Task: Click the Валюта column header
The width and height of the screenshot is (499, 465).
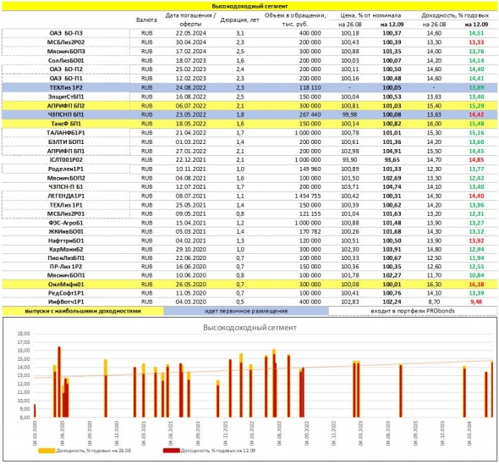Action: pos(146,19)
